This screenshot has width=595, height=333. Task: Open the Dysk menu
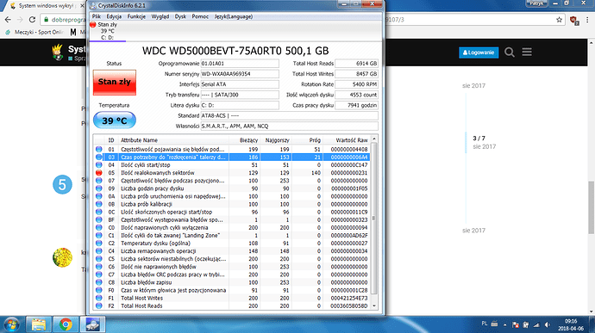pos(180,16)
